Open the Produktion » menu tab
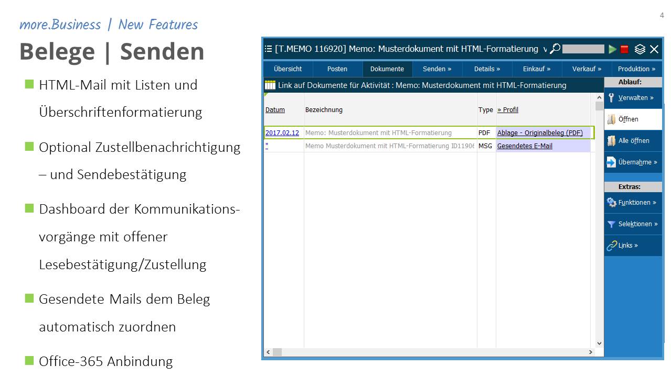The image size is (671, 377). coord(636,69)
